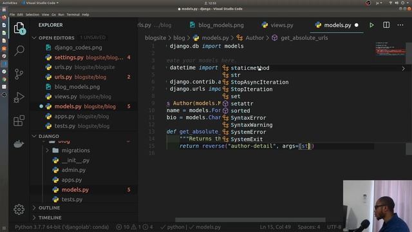
Task: Open the editor More Actions ellipsis
Action: point(400,25)
